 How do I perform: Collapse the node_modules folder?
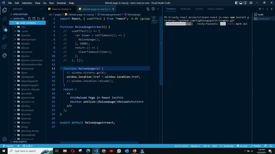[27, 23]
